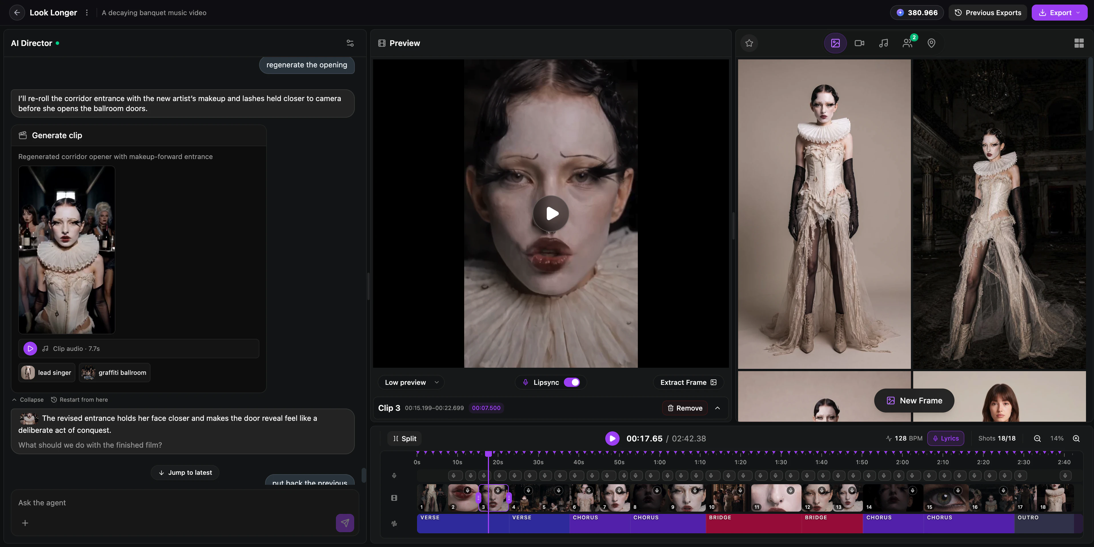Screen dimensions: 1094x547
Task: Select the dark ballroom dress image
Action: [x=999, y=214]
